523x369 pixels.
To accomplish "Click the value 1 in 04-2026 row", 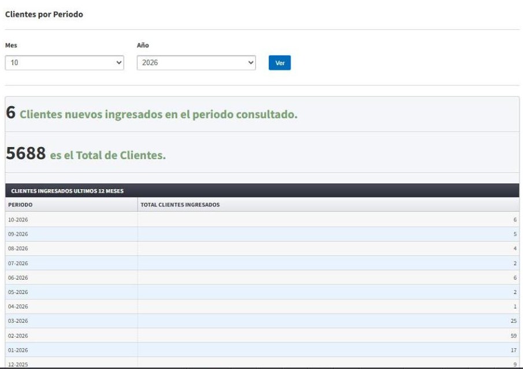I will [515, 307].
